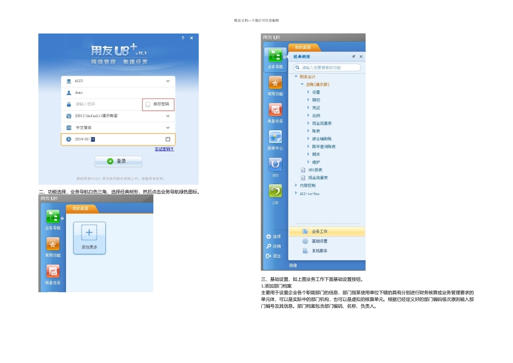
Task: Click the 注销 text label
Action: pyautogui.click(x=277, y=246)
